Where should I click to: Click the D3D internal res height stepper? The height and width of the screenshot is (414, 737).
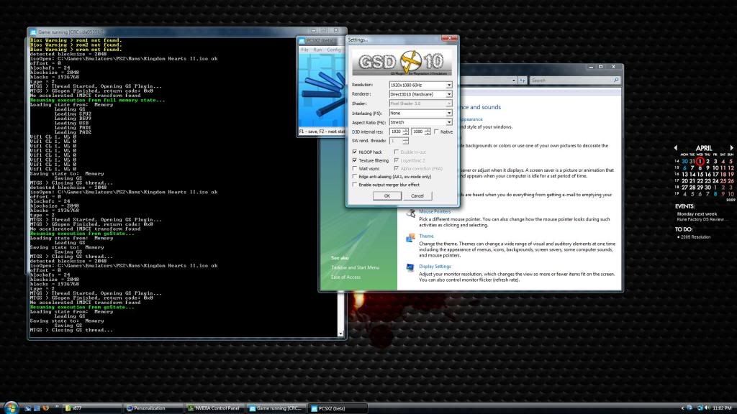click(x=428, y=132)
